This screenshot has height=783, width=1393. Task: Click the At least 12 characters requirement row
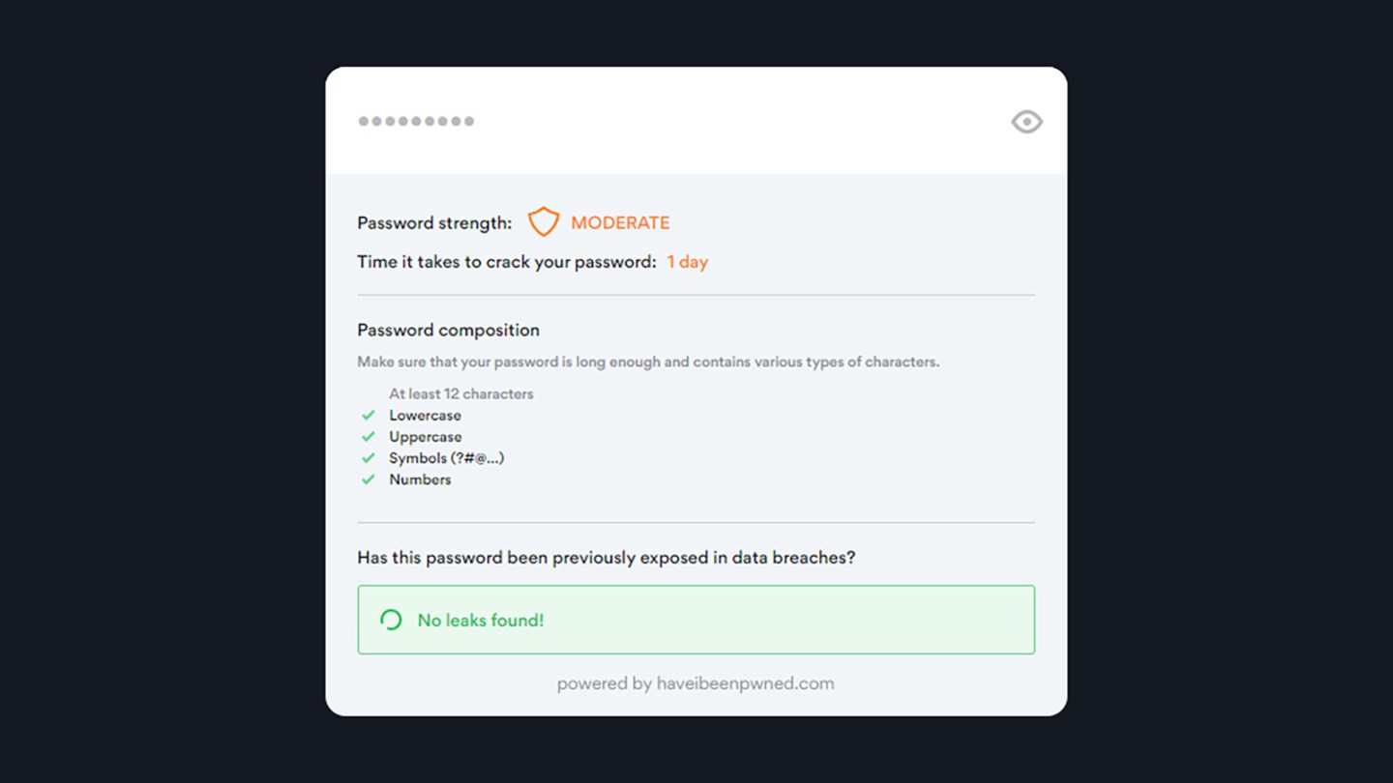(460, 393)
